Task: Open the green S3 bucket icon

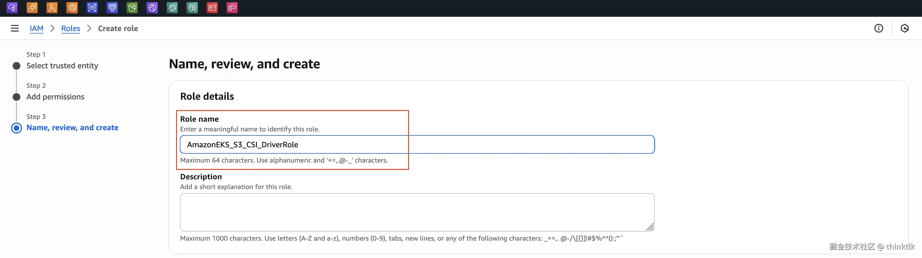Action: point(132,8)
